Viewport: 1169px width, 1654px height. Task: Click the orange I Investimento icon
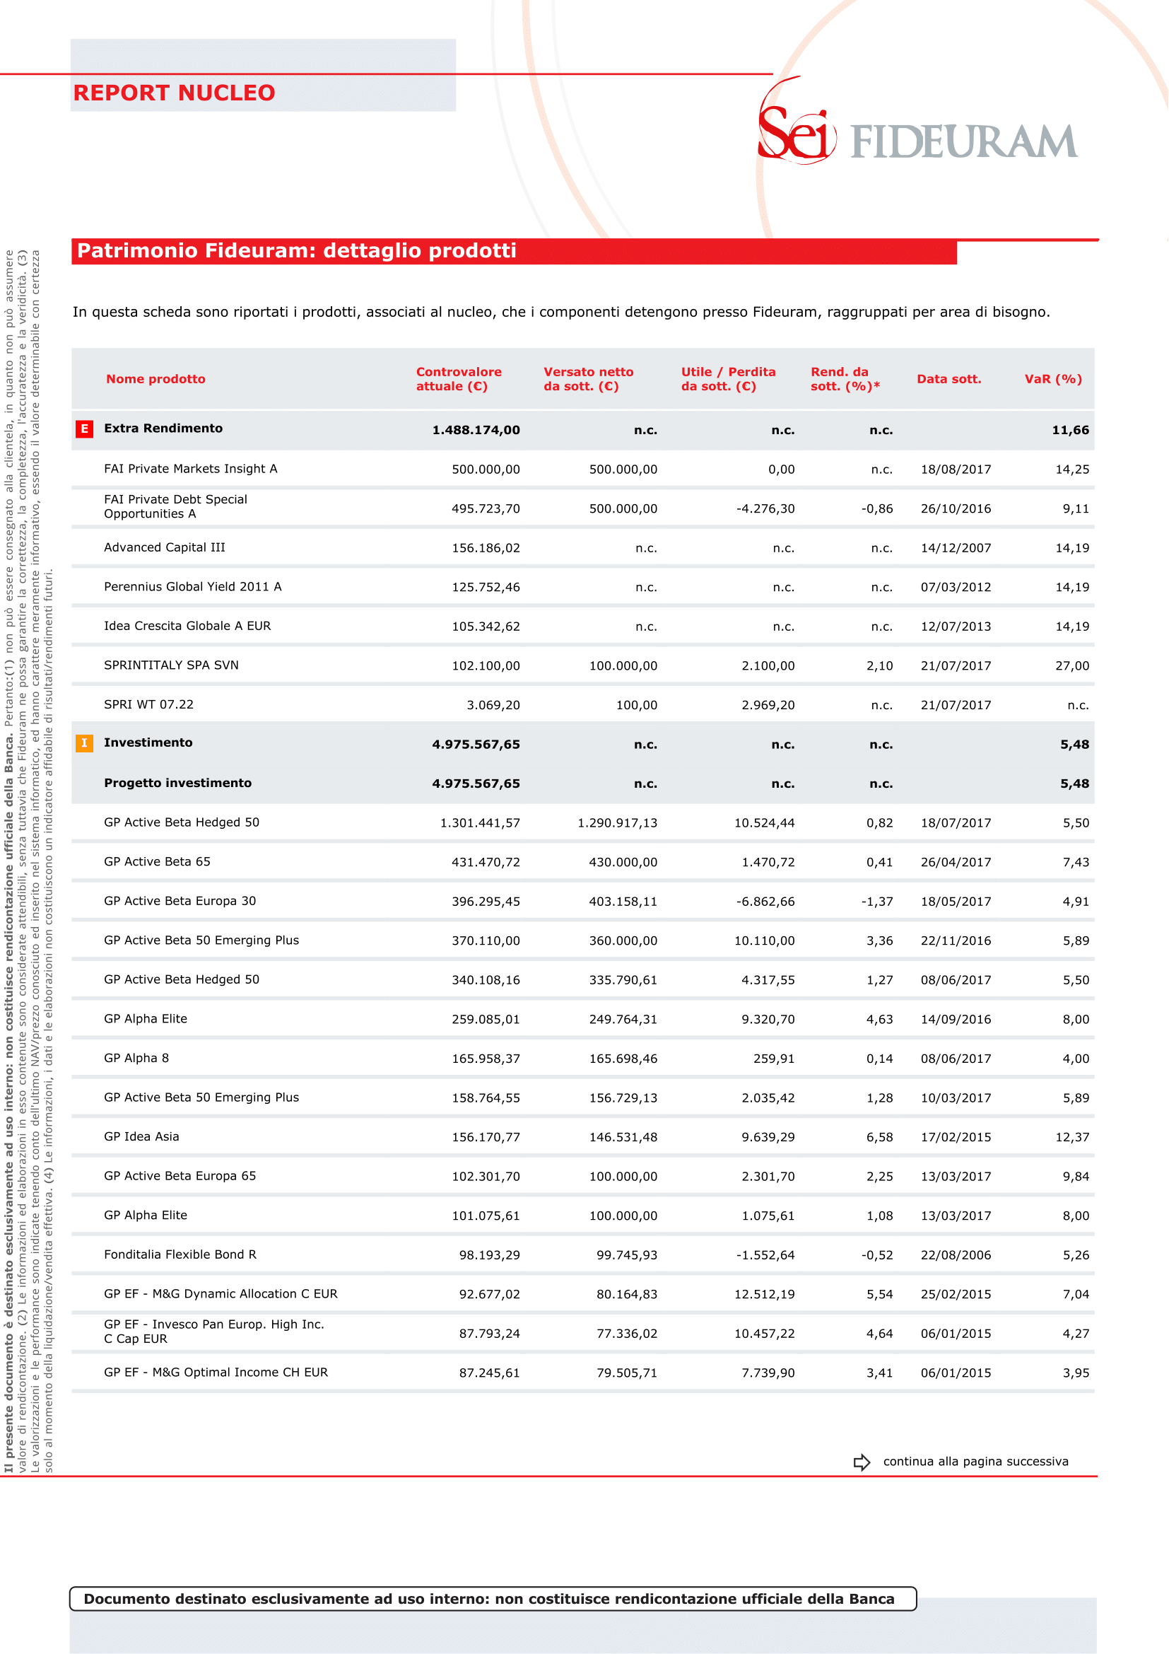(x=84, y=743)
